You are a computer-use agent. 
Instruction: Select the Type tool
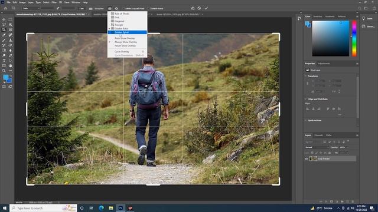click(4, 61)
